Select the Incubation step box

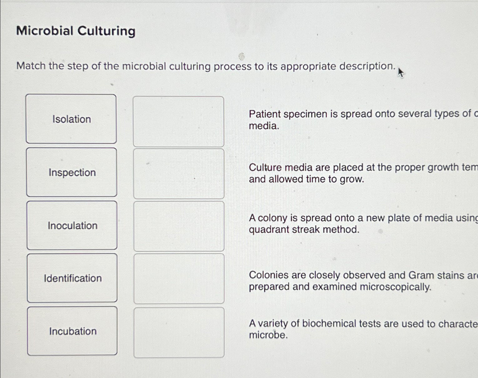[x=72, y=331]
